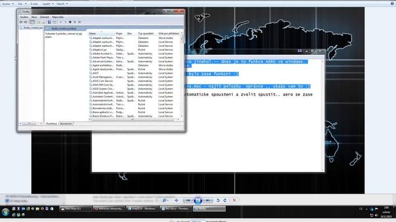Image resolution: width=396 pixels, height=222 pixels.
Task: Select the Biometrická služb... service row
Action: (134, 109)
